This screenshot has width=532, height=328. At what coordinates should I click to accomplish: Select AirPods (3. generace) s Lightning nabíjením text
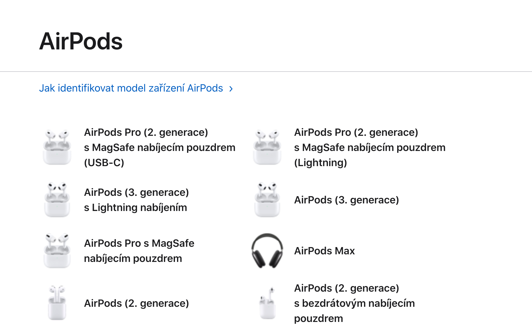click(x=136, y=200)
